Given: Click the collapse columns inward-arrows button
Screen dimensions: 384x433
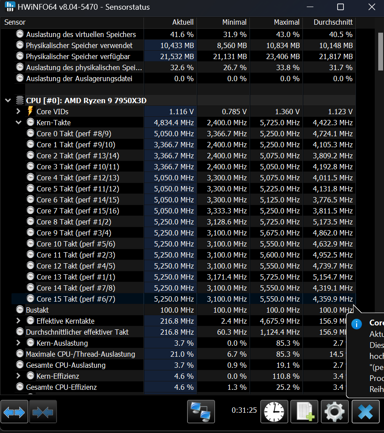Looking at the screenshot, I should click(43, 412).
